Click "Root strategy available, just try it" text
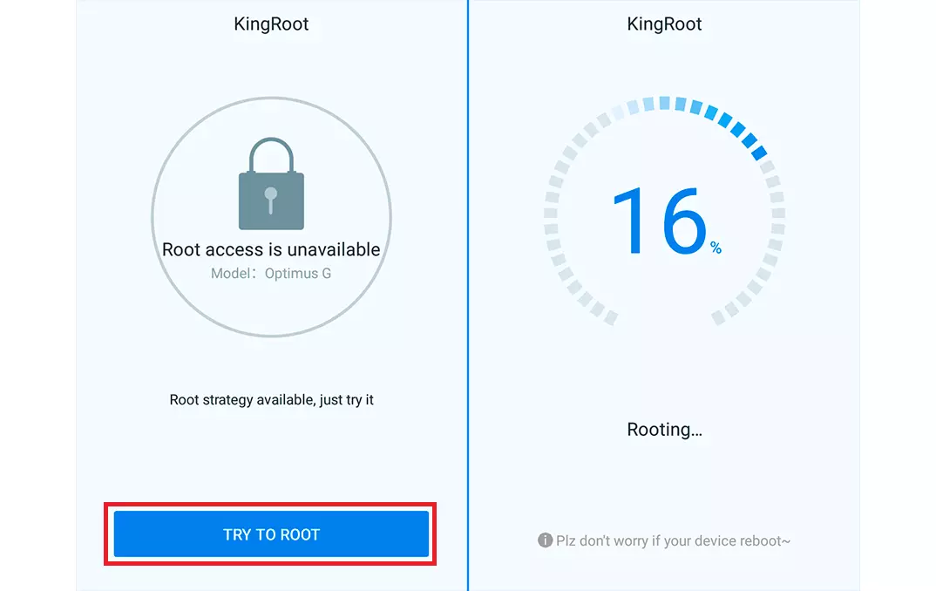The height and width of the screenshot is (591, 936). 271,400
